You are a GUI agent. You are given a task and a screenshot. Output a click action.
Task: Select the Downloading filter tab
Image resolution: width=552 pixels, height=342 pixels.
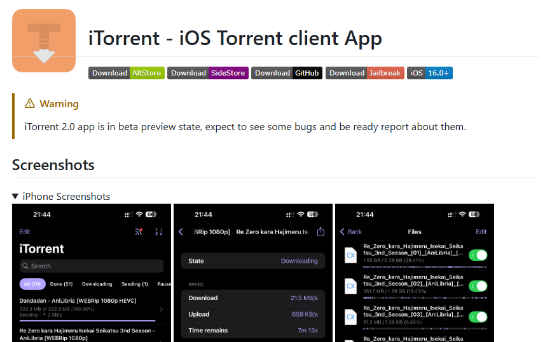[97, 284]
